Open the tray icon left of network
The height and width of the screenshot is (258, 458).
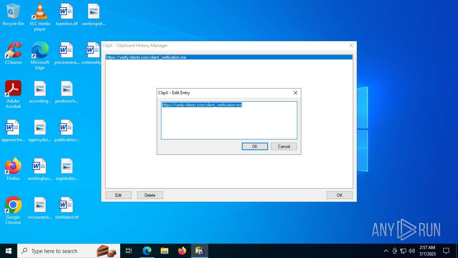(395, 251)
